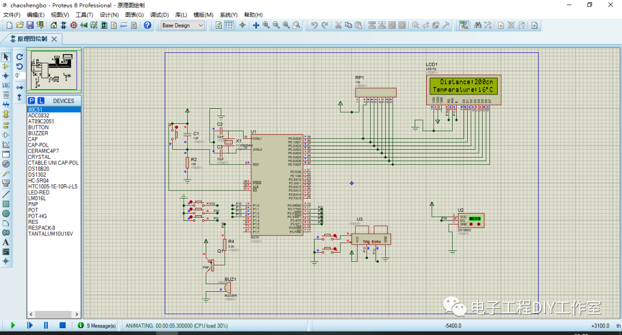Open the 库(L) menu

point(181,14)
